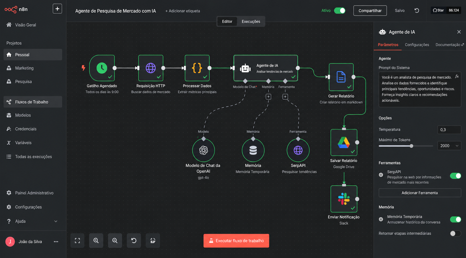Select the Processar Dados code node
Viewport: 466px width, 258px height.
point(197,68)
